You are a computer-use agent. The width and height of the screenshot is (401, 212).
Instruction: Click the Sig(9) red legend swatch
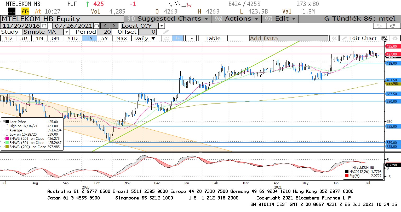(x=347, y=176)
